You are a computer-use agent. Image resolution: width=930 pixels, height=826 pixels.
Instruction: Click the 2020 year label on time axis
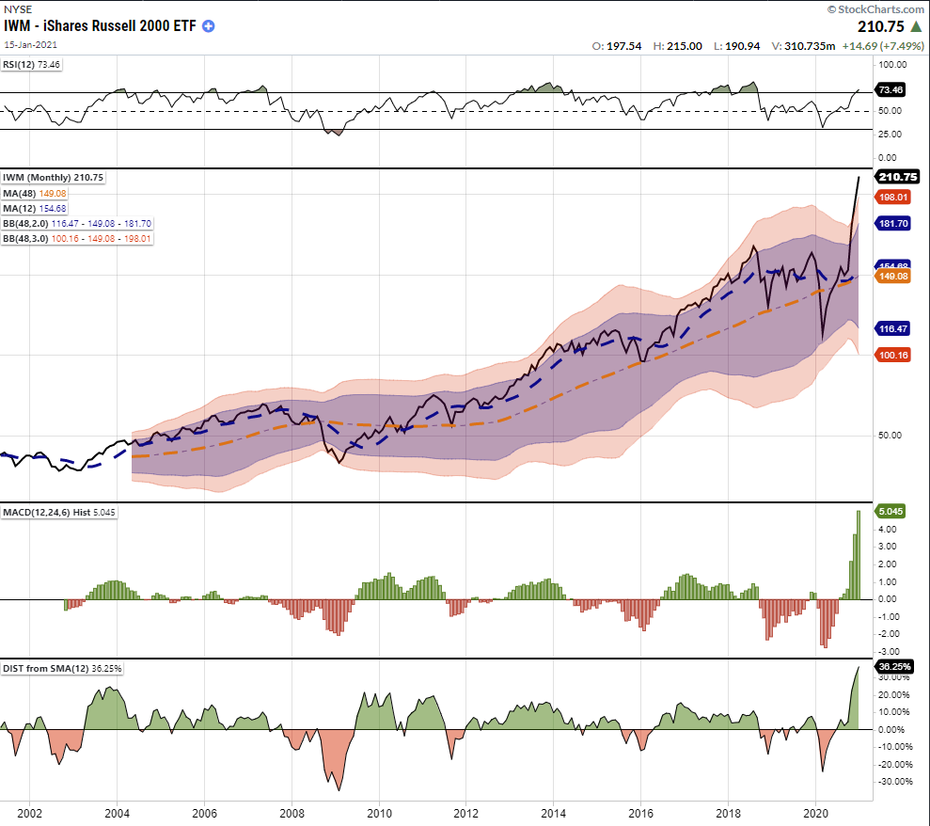[815, 813]
